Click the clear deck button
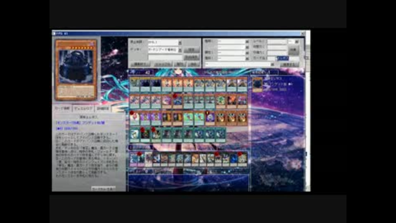This screenshot has width=396, height=223. [x=193, y=64]
